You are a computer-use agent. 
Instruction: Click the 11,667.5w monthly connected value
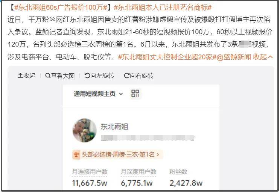[x=90, y=183]
